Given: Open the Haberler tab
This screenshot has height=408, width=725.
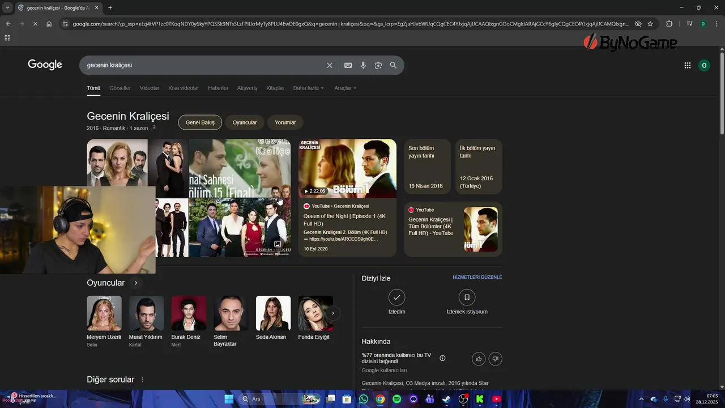Looking at the screenshot, I should pos(218,88).
